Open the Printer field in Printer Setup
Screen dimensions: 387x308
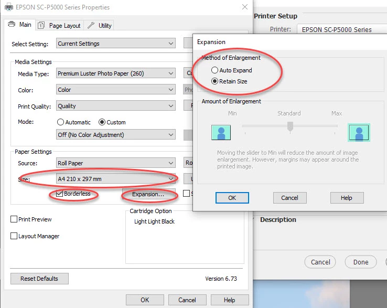pyautogui.click(x=342, y=29)
